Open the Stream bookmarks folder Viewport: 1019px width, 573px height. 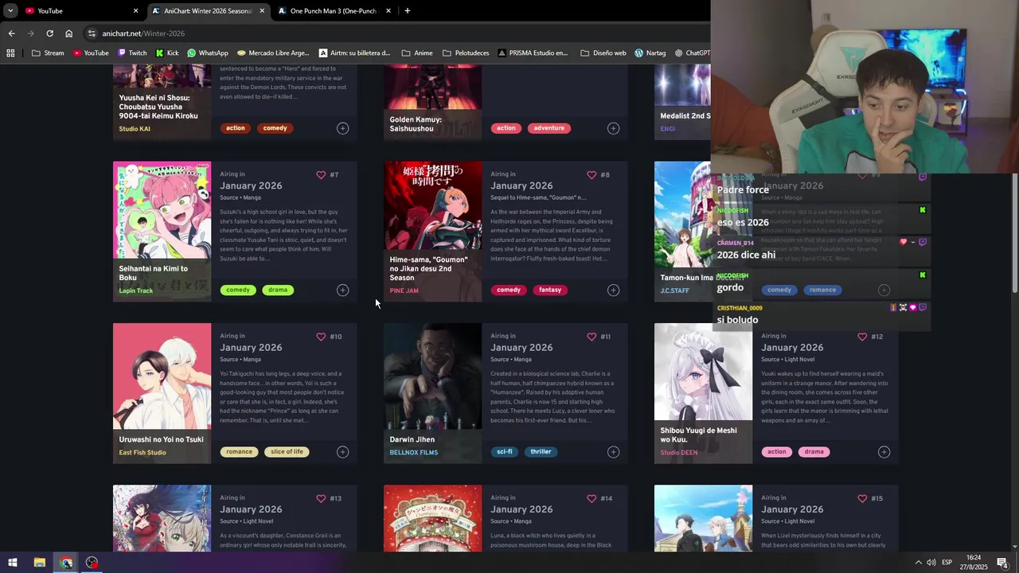(48, 53)
